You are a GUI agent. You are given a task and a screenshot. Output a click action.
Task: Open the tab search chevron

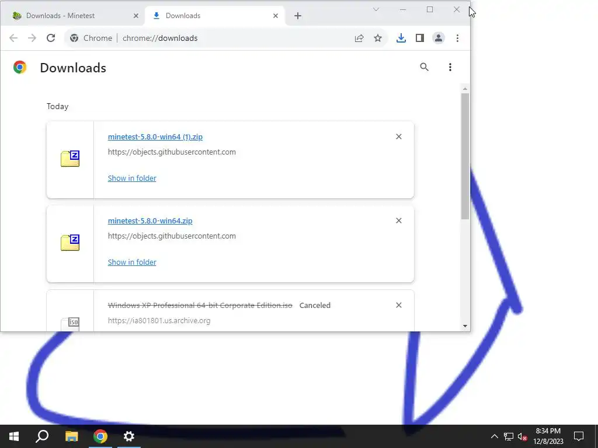pos(376,9)
